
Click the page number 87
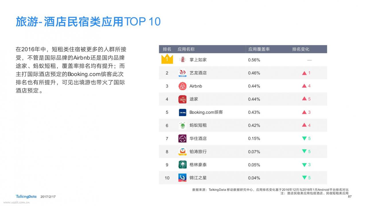(350, 197)
